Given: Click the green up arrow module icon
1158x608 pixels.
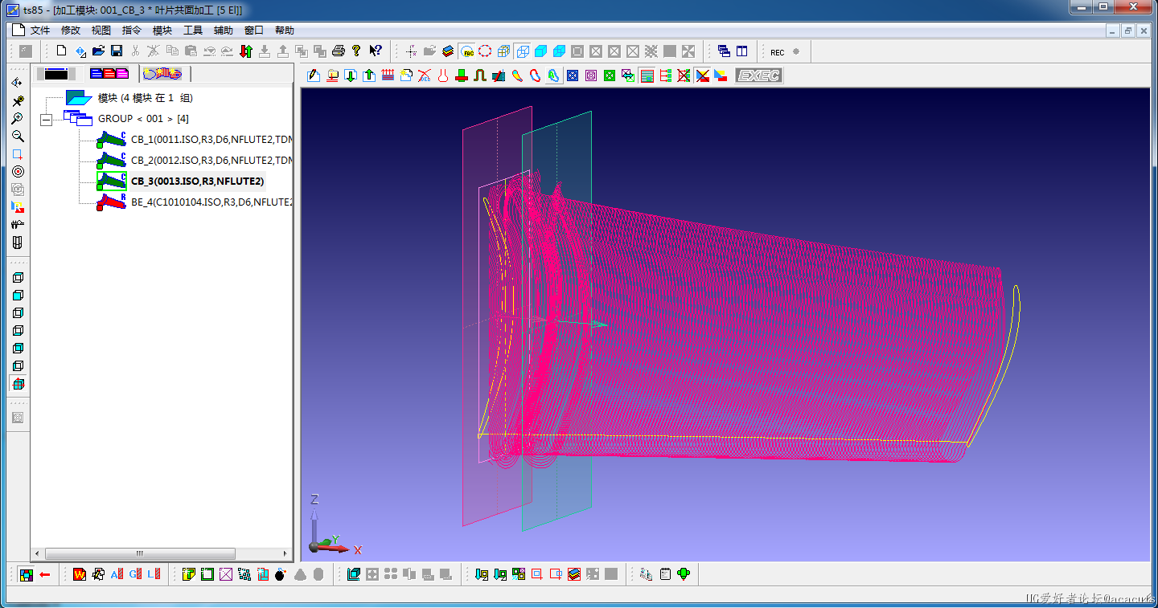Looking at the screenshot, I should click(369, 75).
